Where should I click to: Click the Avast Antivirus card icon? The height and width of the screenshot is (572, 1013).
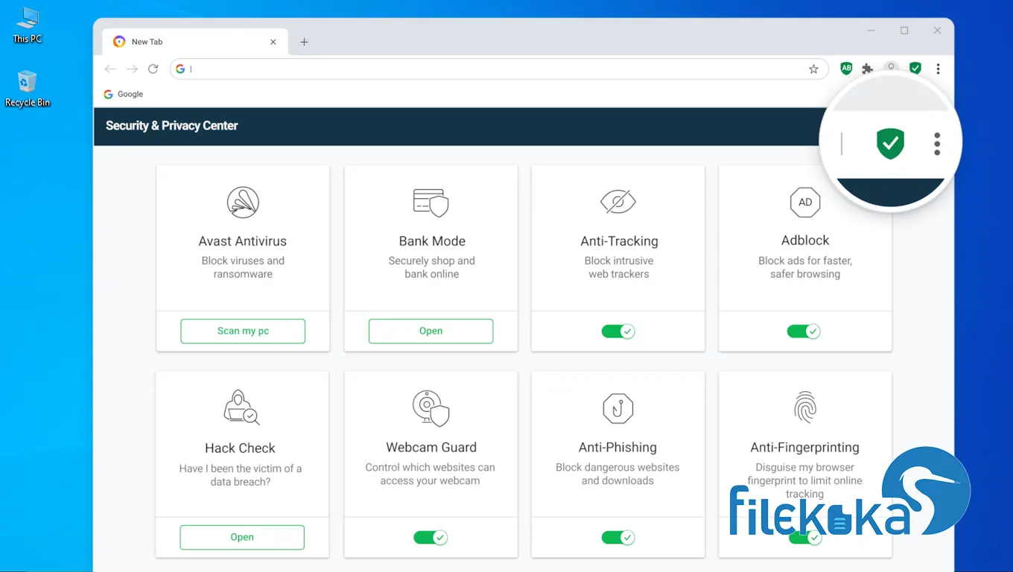click(x=242, y=202)
